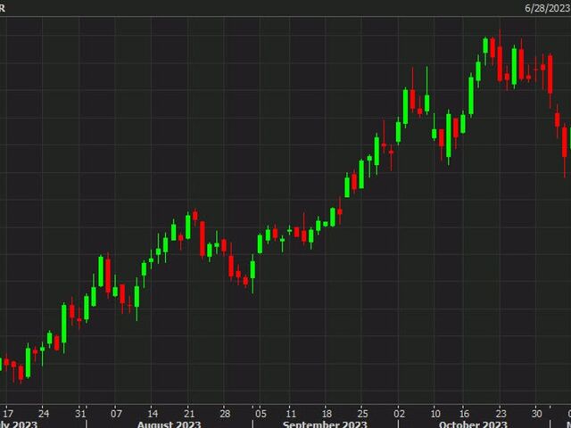Click the 11 date tick in September

click(x=290, y=413)
